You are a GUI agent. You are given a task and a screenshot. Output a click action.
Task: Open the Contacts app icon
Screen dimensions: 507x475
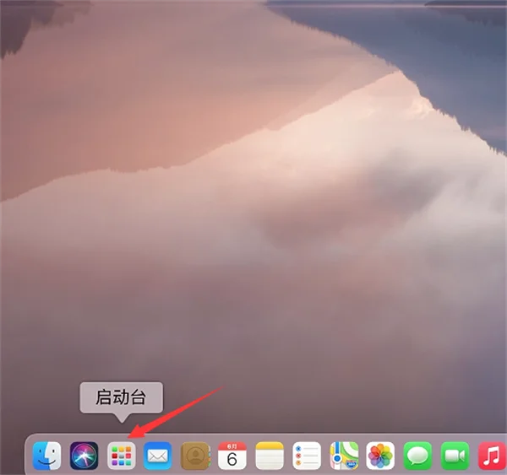coord(195,456)
